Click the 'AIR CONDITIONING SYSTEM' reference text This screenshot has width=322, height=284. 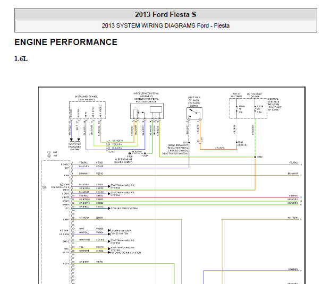(x=126, y=253)
